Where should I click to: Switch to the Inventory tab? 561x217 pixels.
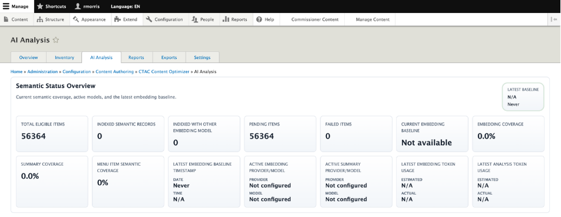(64, 57)
